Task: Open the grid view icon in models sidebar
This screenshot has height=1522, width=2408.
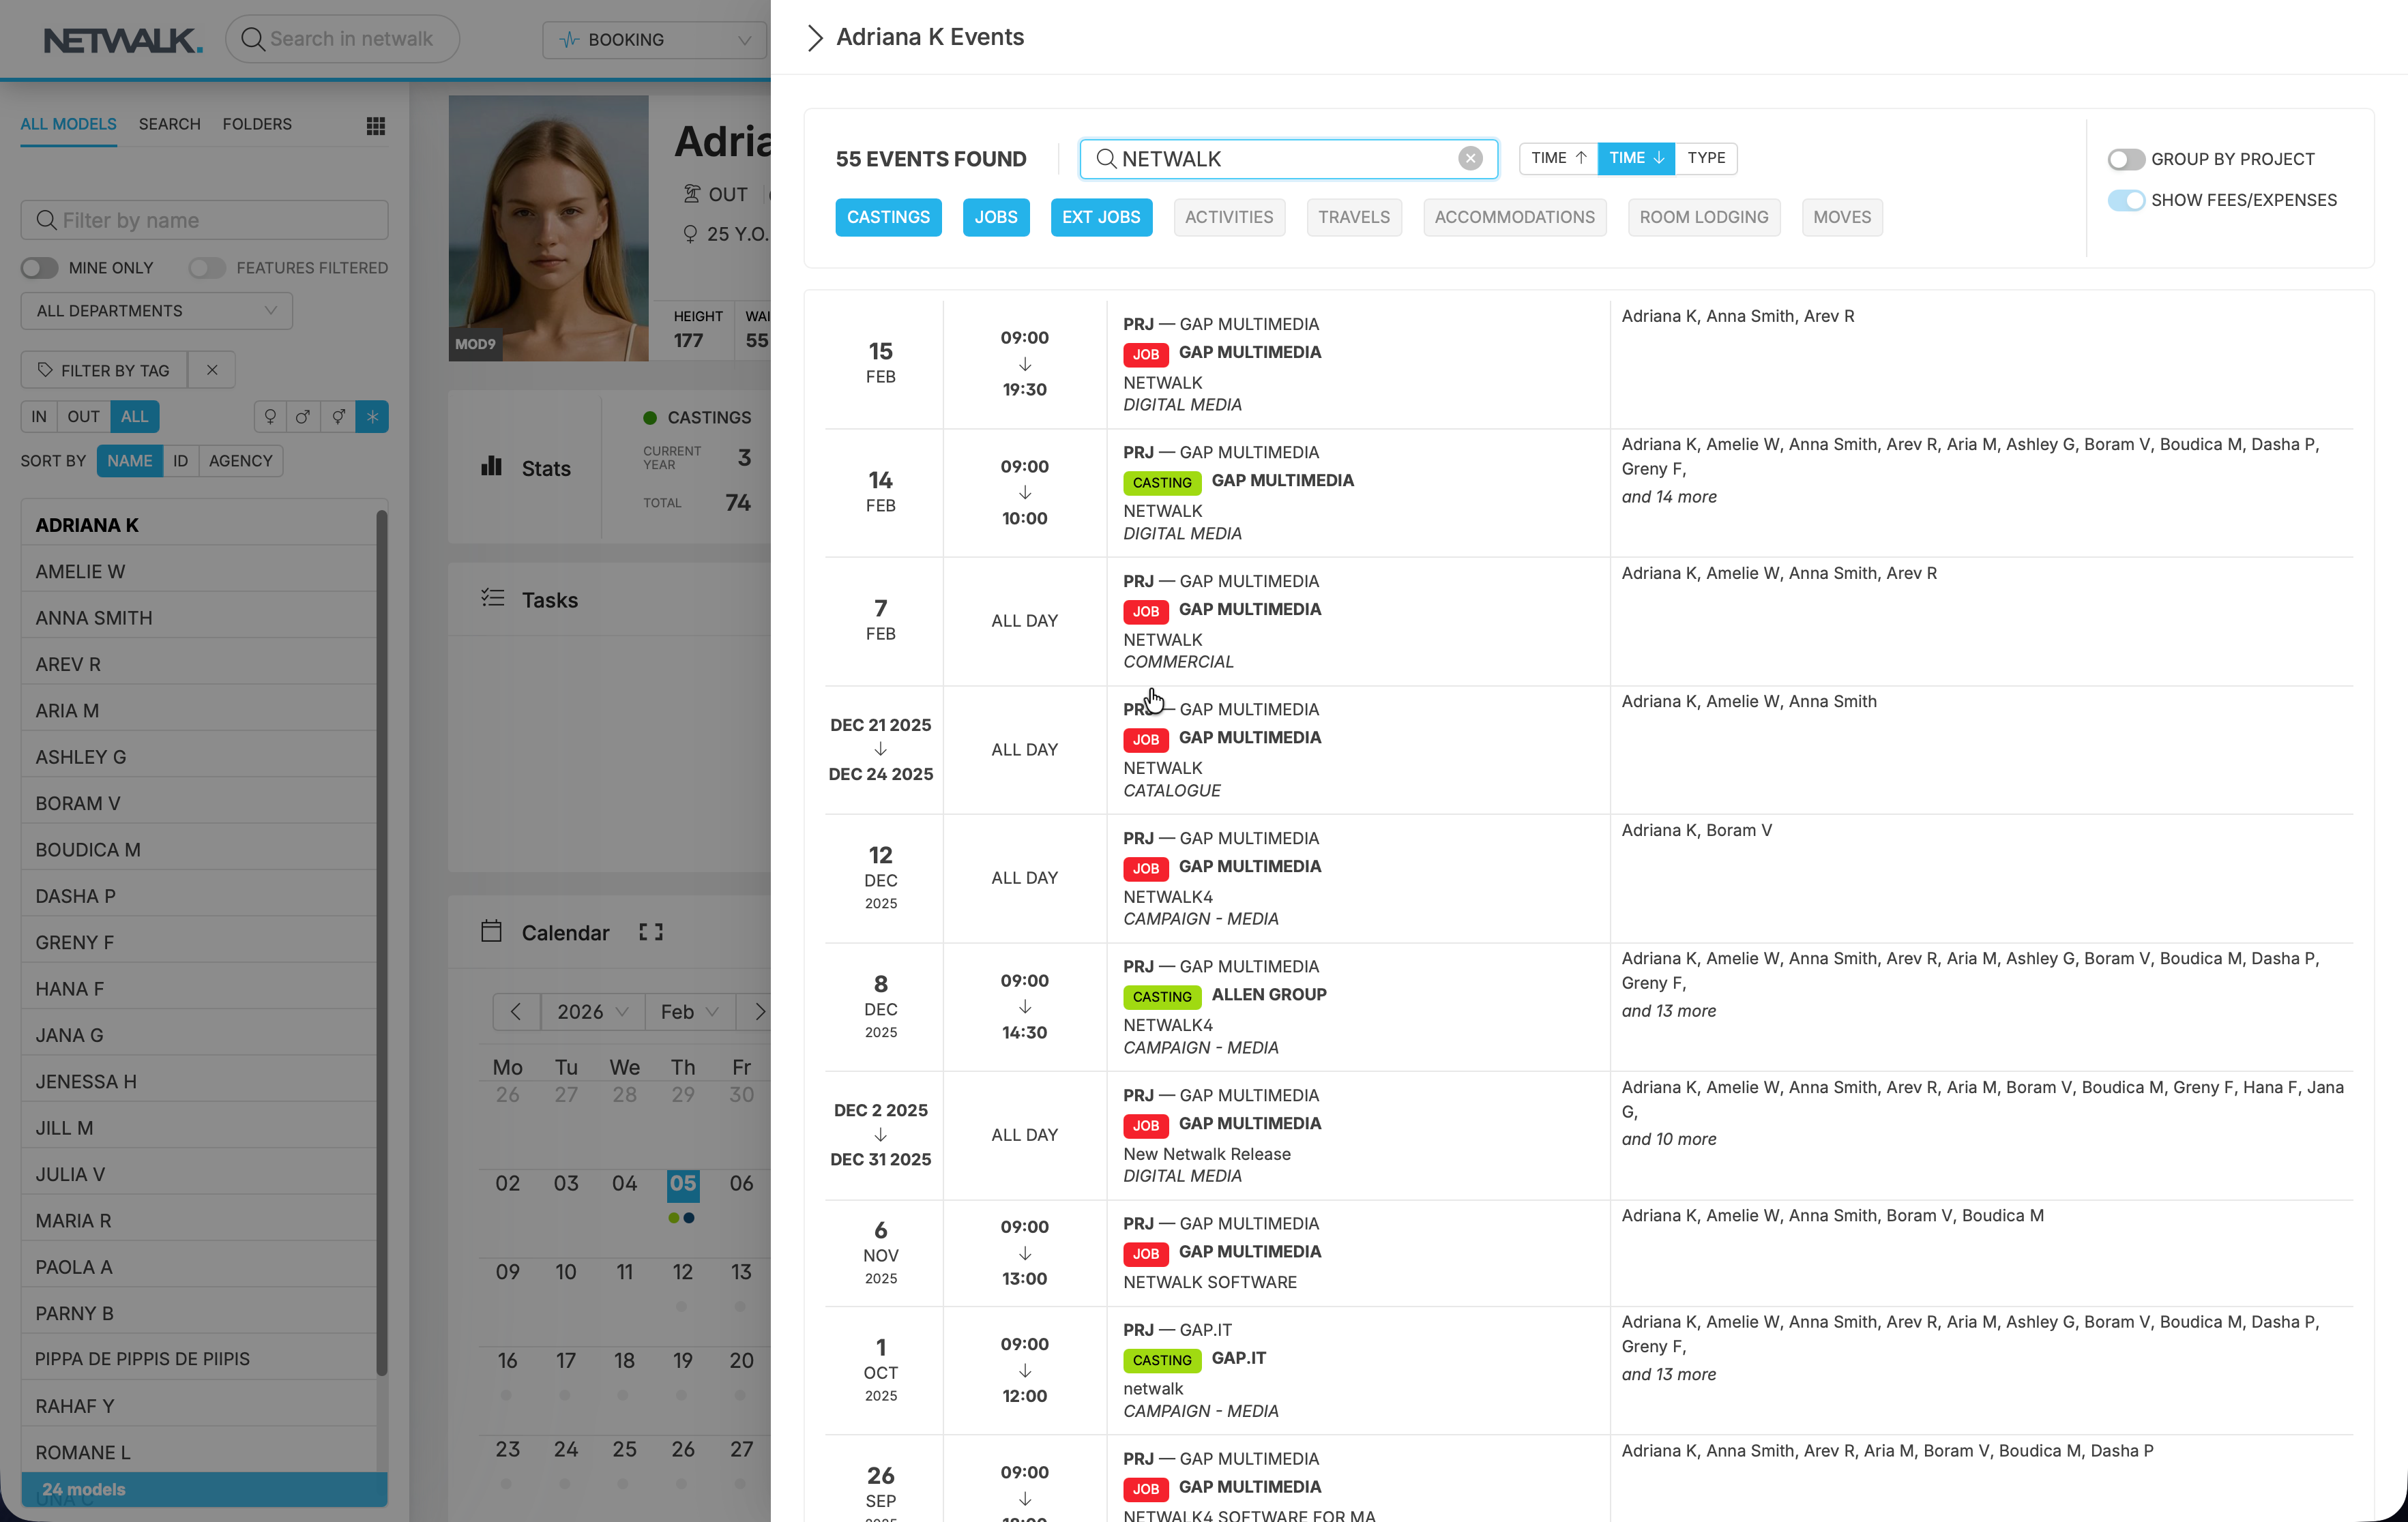Action: click(x=375, y=126)
